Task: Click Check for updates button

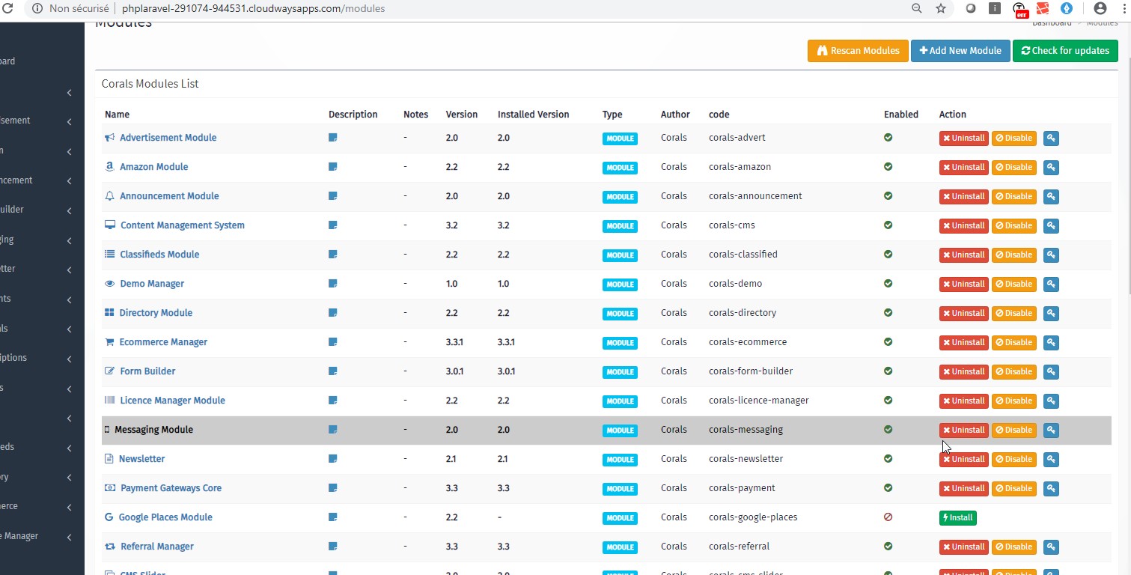Action: (x=1065, y=51)
